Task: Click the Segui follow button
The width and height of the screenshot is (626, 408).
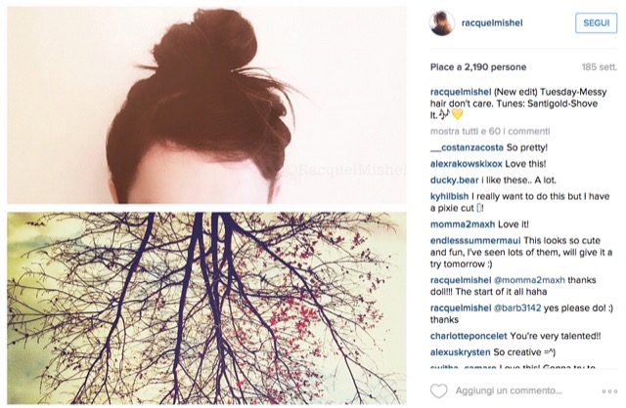Action: (596, 23)
